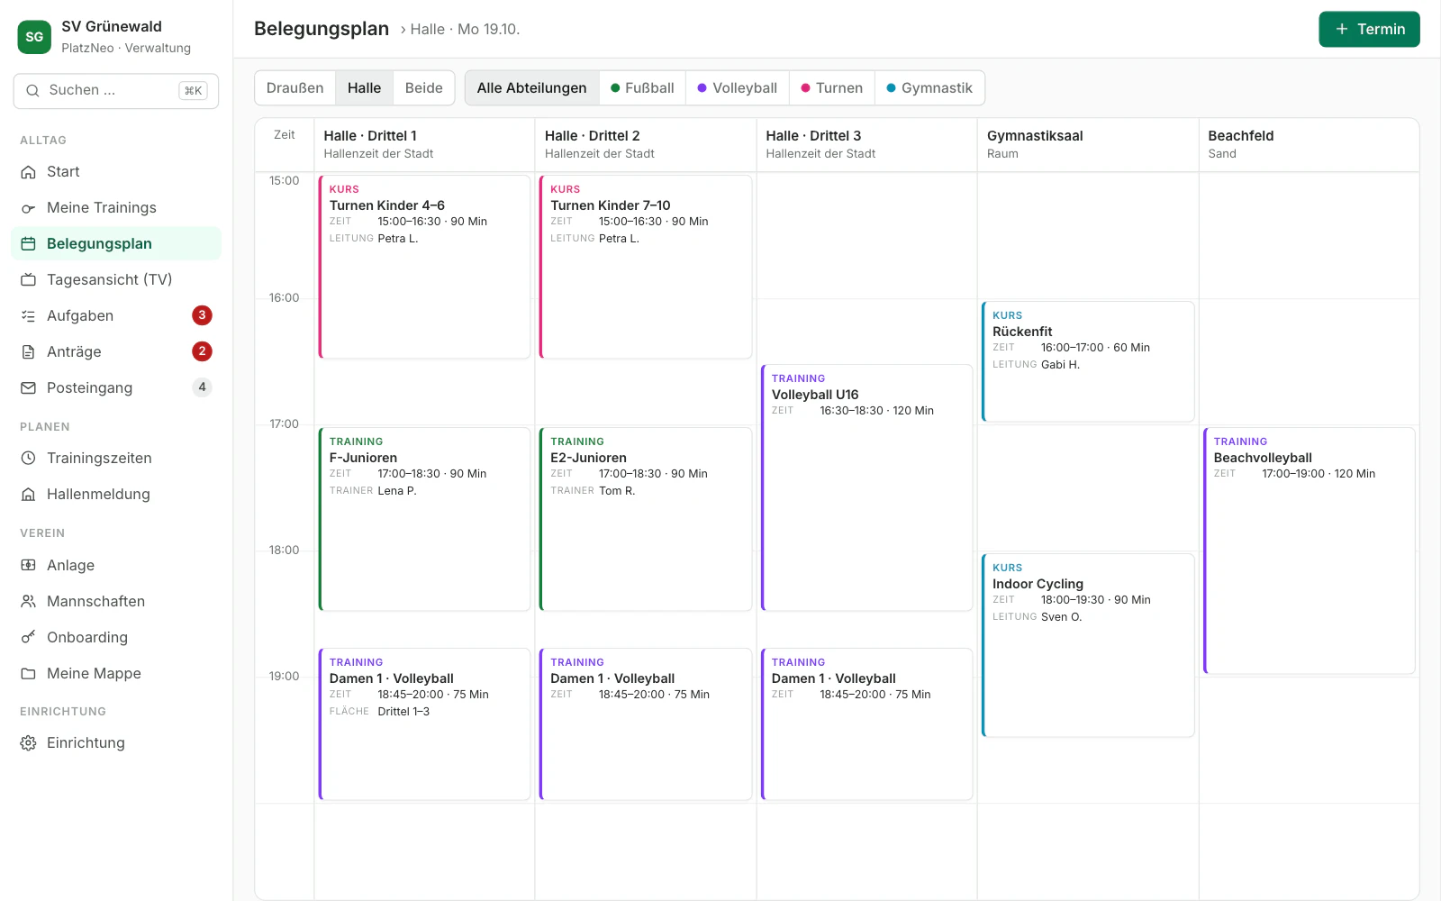Click the Mannschaften people icon
1441x901 pixels.
(x=29, y=602)
